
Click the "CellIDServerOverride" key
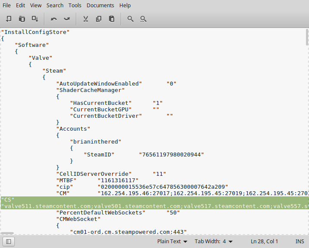(x=94, y=174)
